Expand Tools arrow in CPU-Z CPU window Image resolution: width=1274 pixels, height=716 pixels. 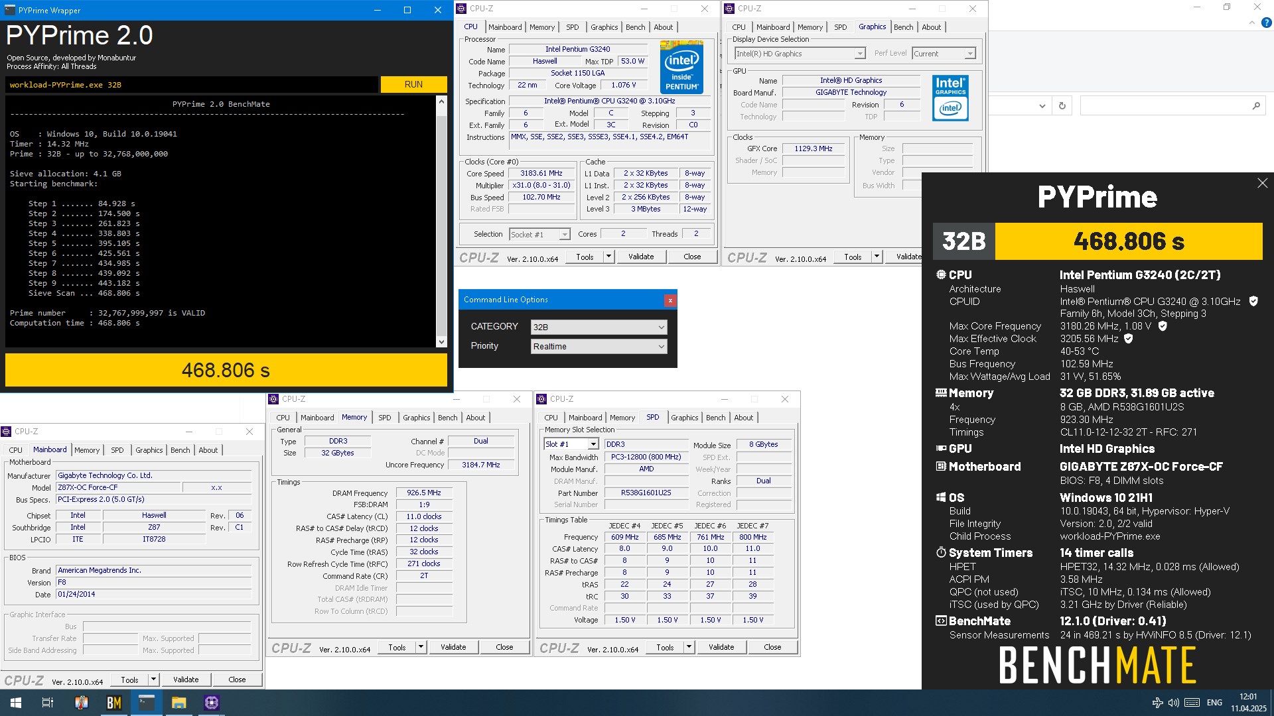click(x=608, y=257)
